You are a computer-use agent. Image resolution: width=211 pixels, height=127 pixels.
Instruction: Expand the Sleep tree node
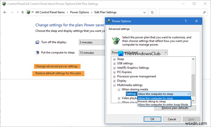click(x=114, y=59)
